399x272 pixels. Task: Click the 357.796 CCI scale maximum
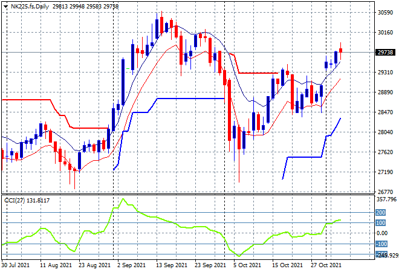386,199
